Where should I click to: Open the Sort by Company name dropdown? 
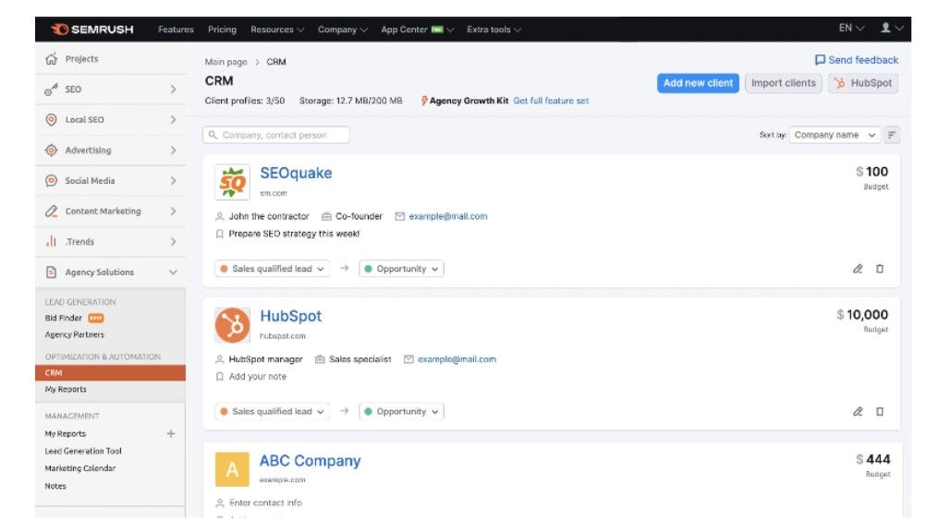[835, 135]
